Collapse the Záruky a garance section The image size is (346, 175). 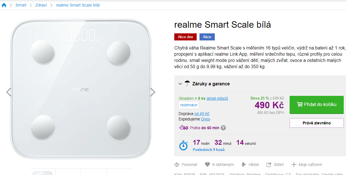click(180, 84)
